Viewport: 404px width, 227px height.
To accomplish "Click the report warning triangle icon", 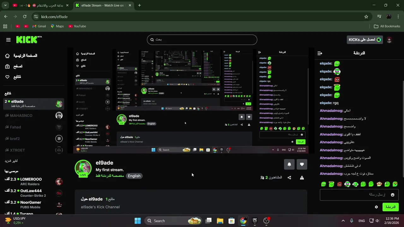I will point(302,178).
